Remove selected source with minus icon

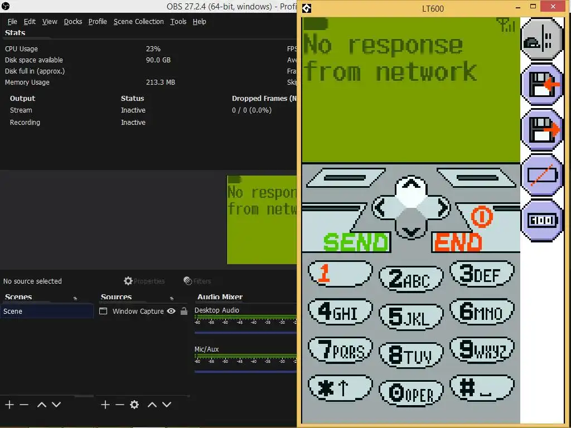tap(120, 405)
